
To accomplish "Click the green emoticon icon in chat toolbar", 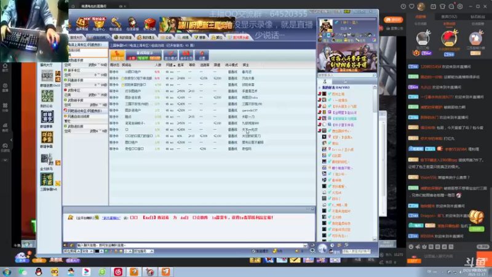I will (106, 251).
